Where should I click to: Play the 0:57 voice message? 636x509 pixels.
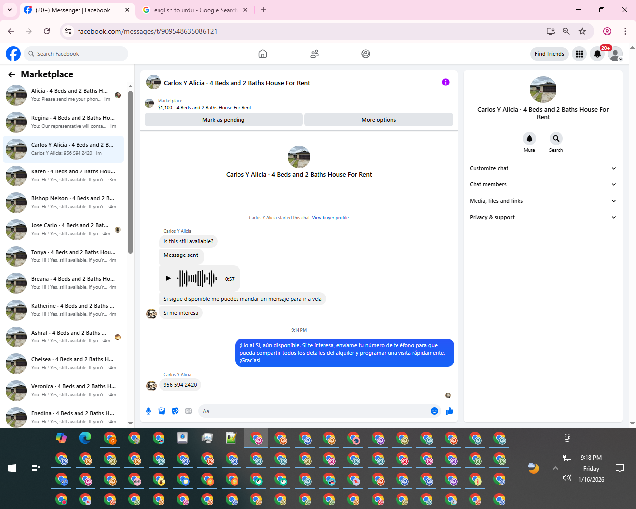point(168,278)
